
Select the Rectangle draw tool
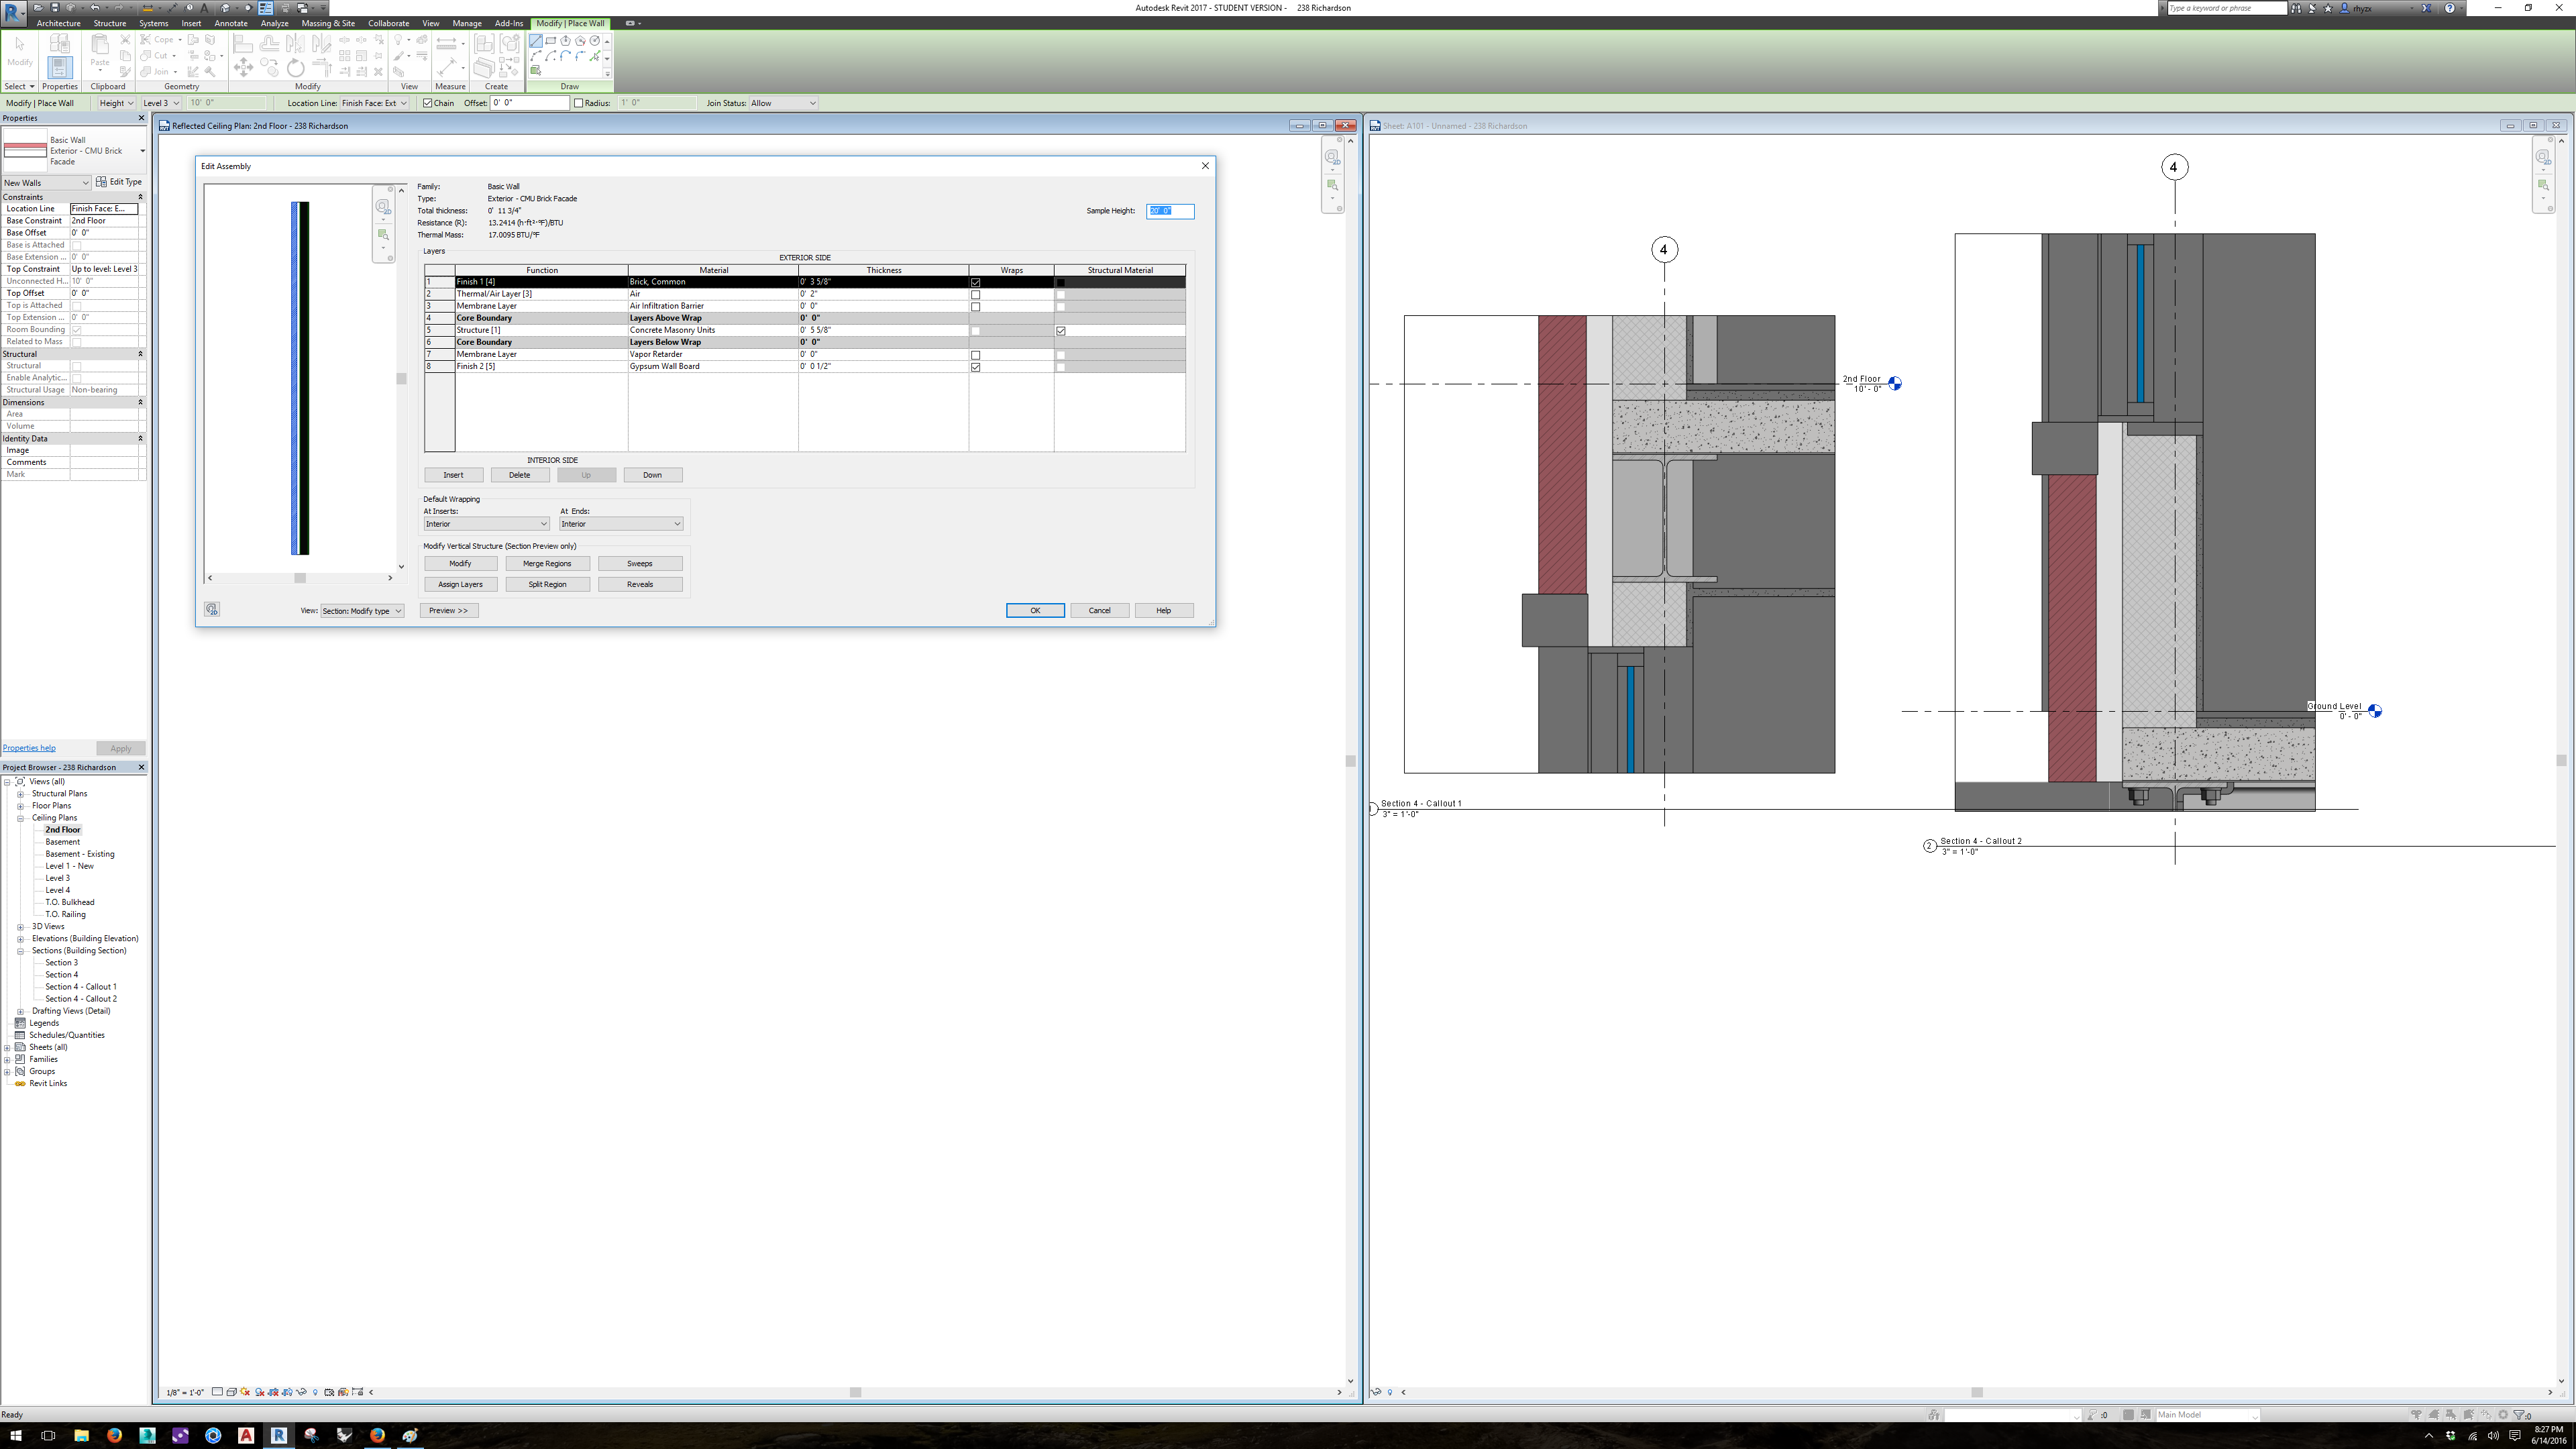[x=551, y=41]
